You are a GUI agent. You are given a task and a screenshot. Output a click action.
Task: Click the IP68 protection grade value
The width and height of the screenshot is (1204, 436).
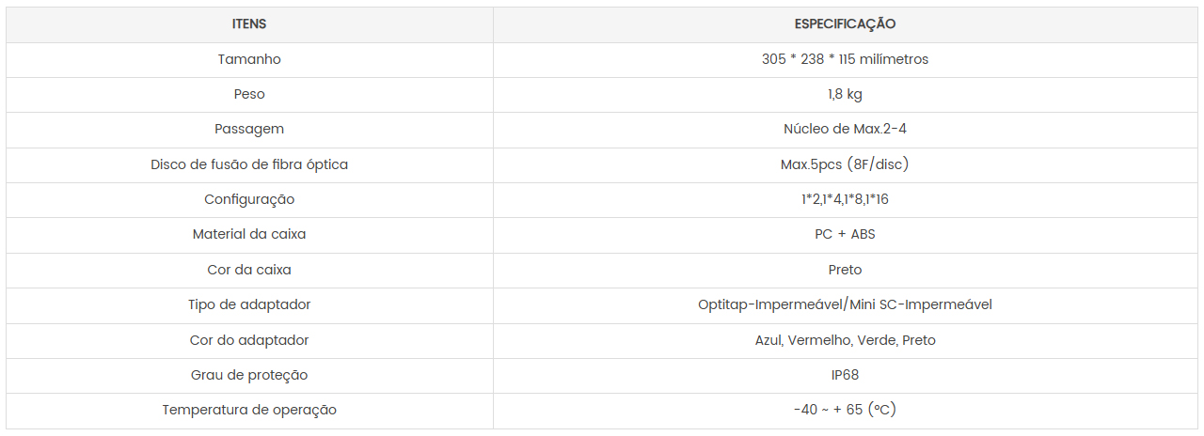(x=845, y=375)
